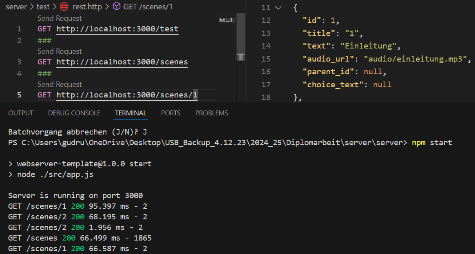Click the localhost:3000/test URL
Viewport: 475px width, 254px height.
point(117,29)
